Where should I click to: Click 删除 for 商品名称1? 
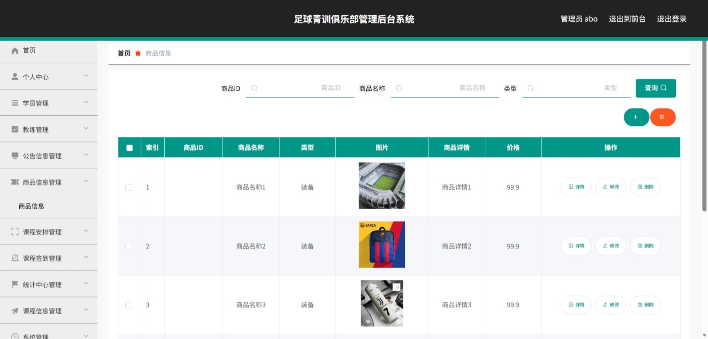(645, 187)
